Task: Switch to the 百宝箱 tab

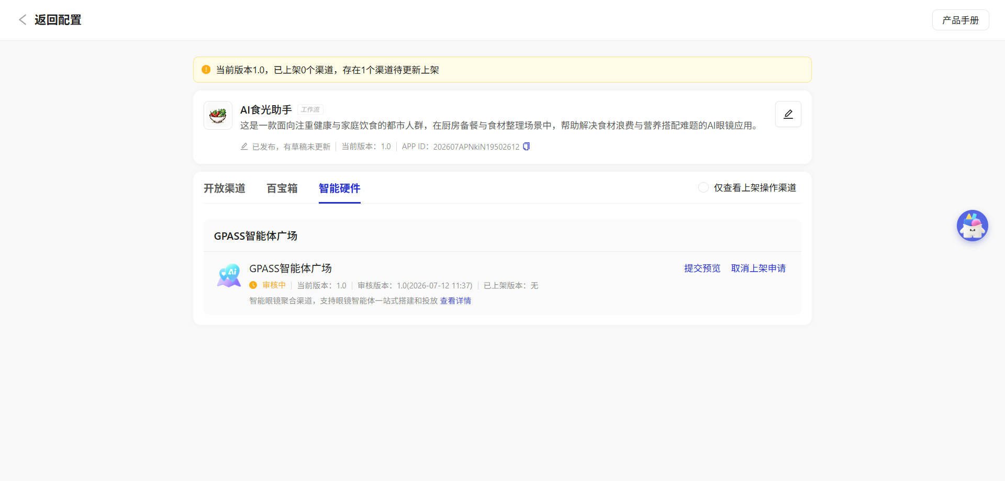Action: tap(282, 188)
